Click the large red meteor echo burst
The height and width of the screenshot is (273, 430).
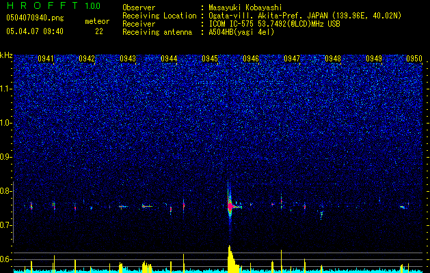[230, 206]
